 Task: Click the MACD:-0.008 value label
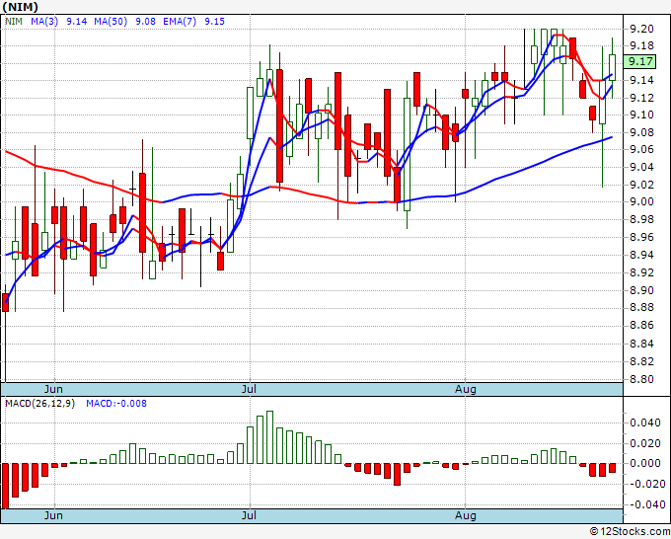click(116, 404)
